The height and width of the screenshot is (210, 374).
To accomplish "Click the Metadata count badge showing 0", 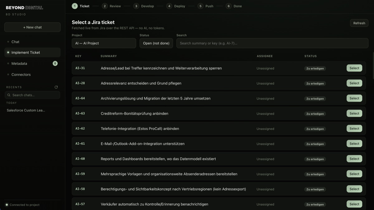I will (55, 64).
